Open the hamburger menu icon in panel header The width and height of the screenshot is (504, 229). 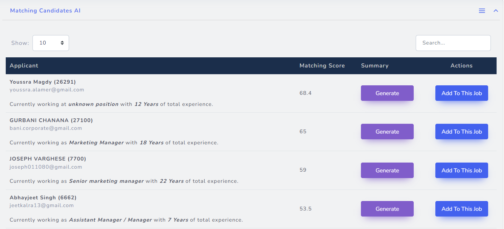482,11
